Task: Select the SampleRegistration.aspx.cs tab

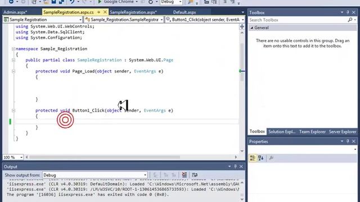Action: click(x=69, y=12)
